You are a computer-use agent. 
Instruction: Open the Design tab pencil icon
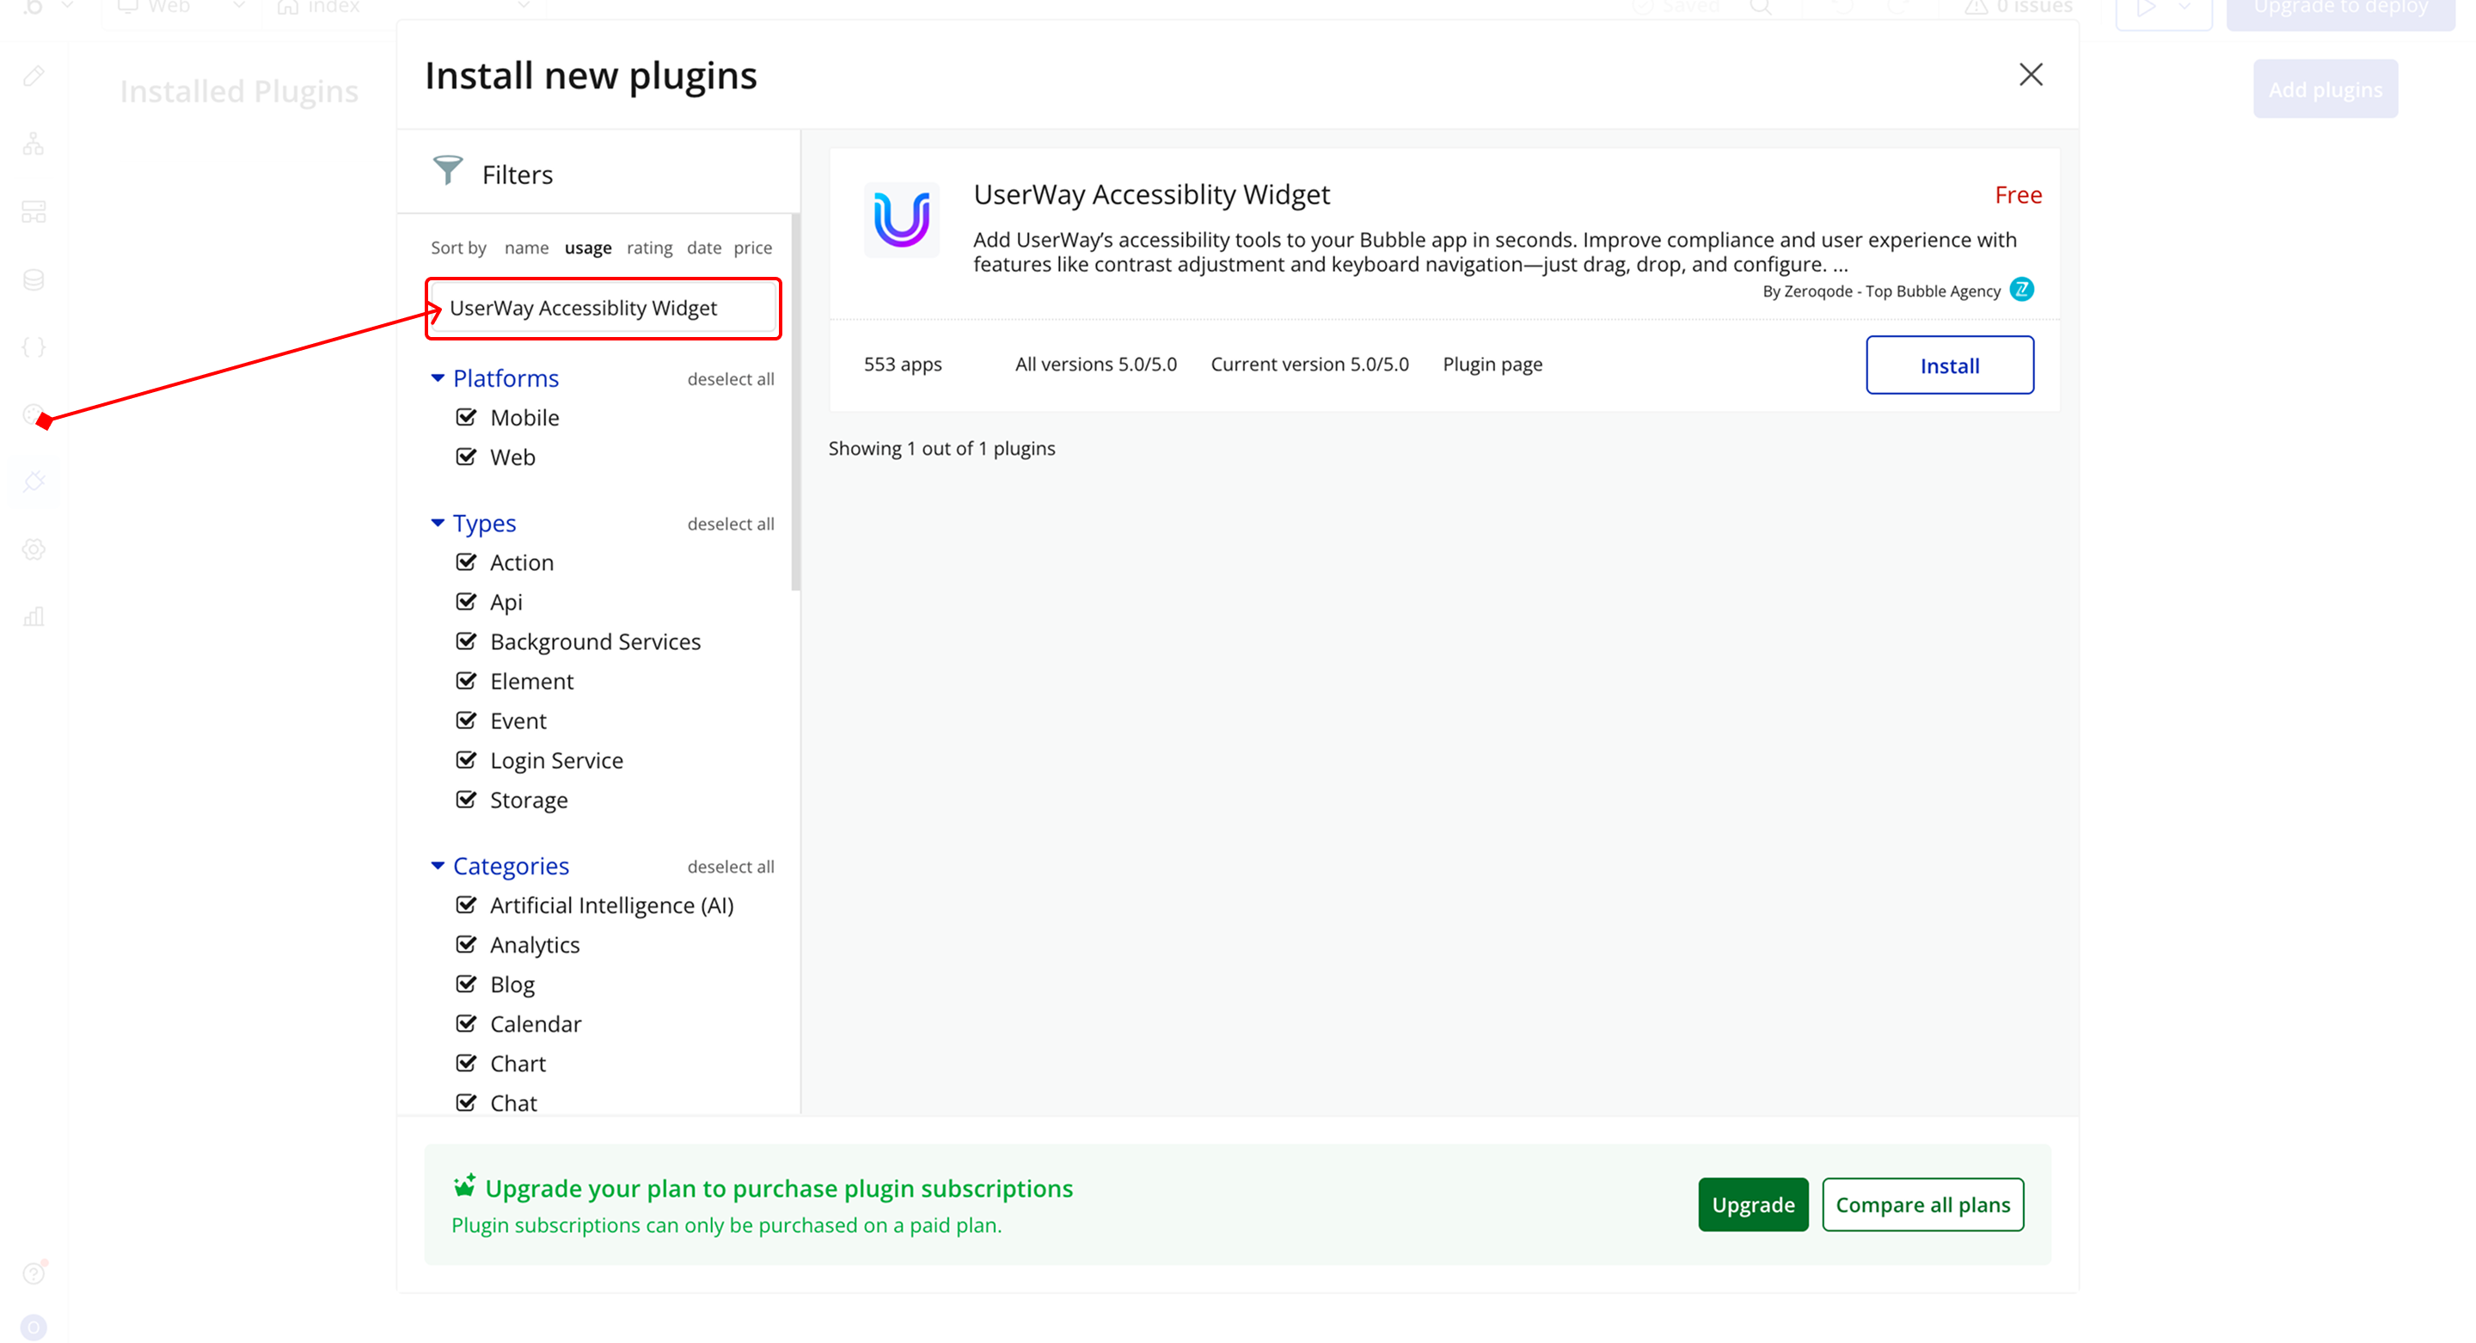[34, 76]
